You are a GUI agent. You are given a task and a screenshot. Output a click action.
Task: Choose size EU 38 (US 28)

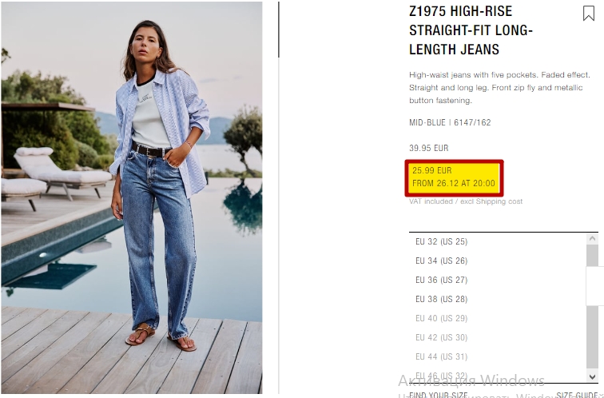pyautogui.click(x=442, y=299)
